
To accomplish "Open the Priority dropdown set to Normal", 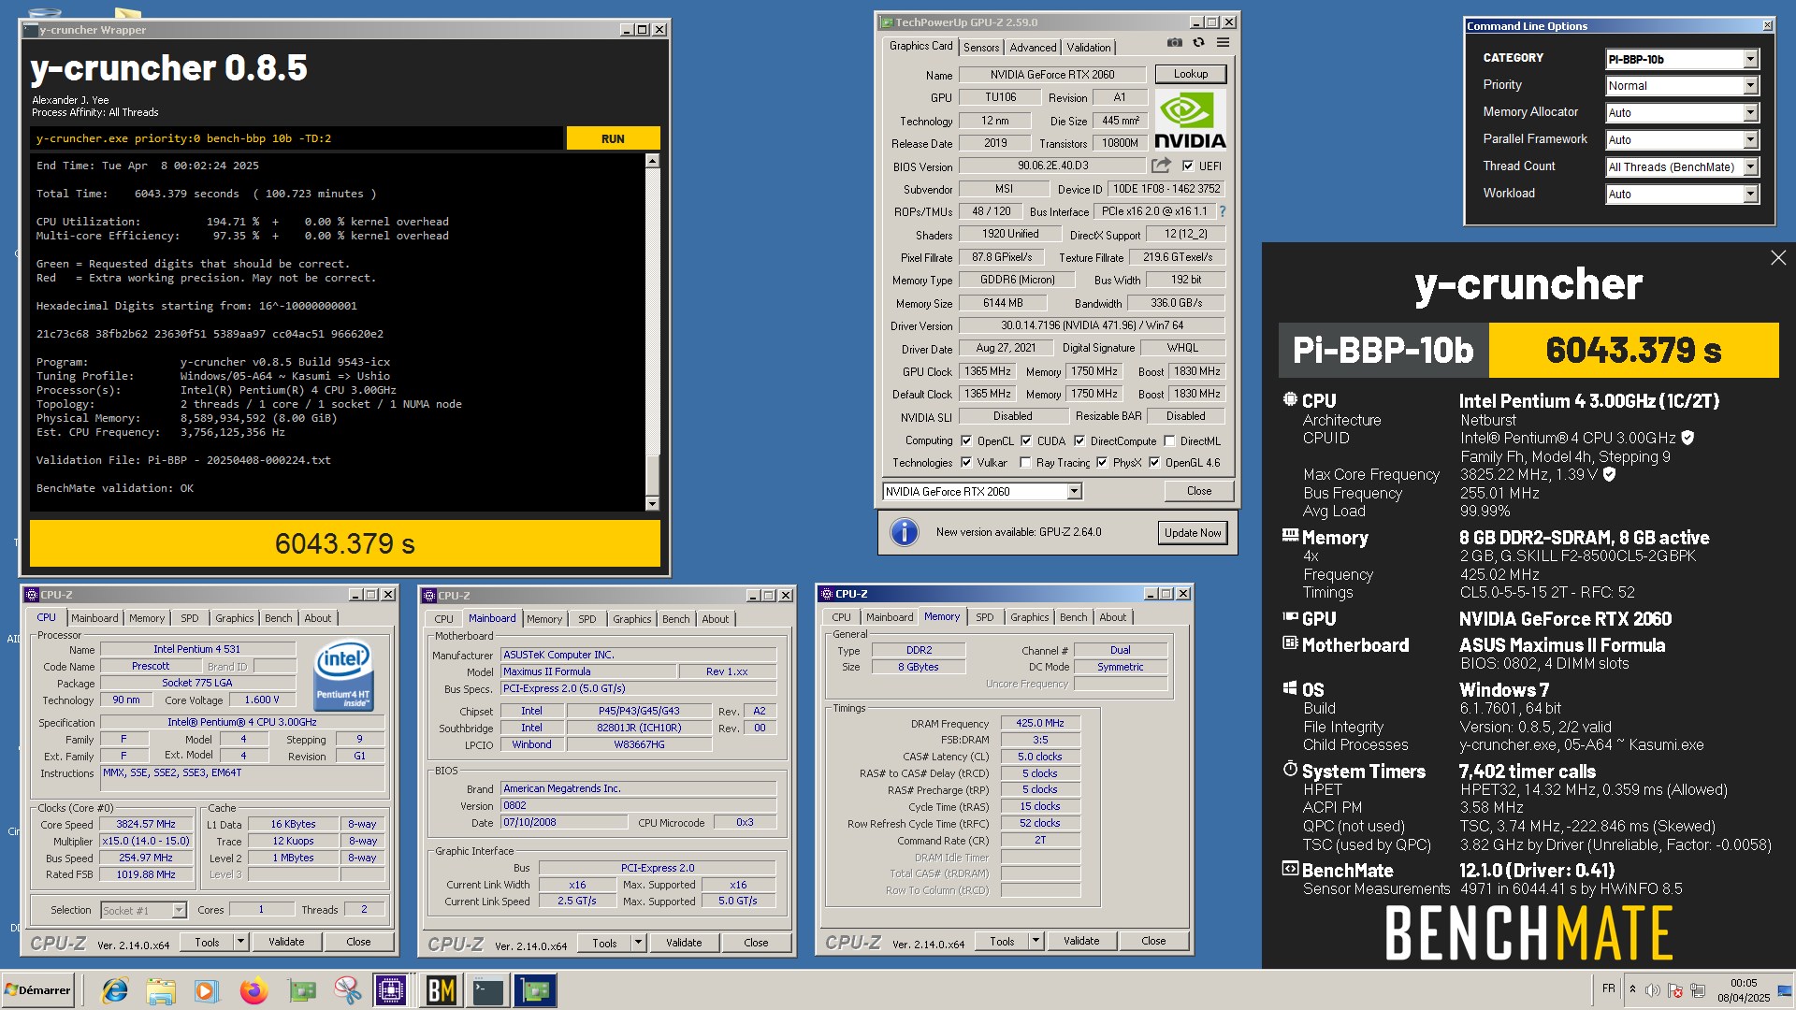I will coord(1682,86).
